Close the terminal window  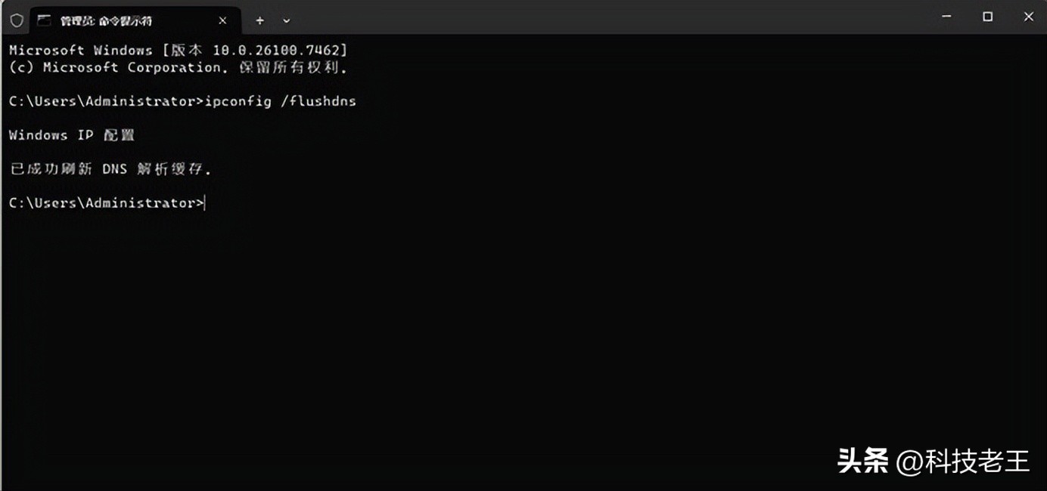(1028, 17)
